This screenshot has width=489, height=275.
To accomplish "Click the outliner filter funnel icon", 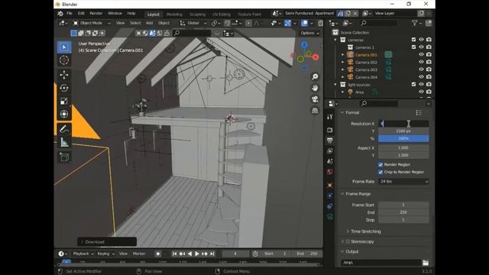I will click(415, 23).
